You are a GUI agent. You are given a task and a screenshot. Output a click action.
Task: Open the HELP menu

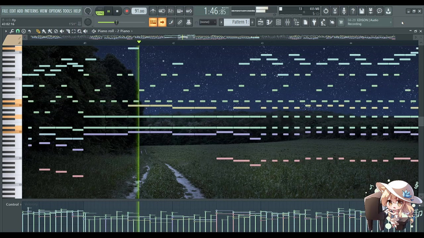pyautogui.click(x=77, y=11)
